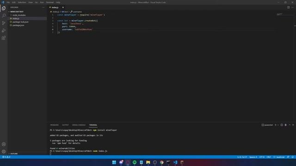296x166 pixels.
Task: Open the Go menu
Action: click(x=36, y=2)
